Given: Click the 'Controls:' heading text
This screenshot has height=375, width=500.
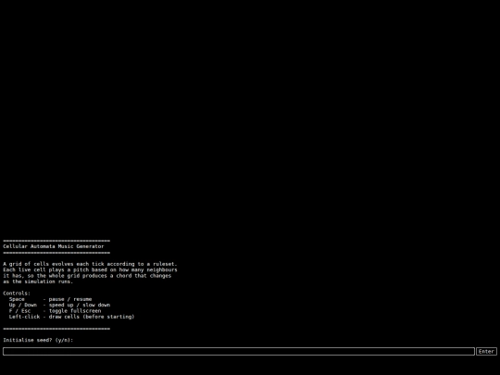Looking at the screenshot, I should 17,294.
